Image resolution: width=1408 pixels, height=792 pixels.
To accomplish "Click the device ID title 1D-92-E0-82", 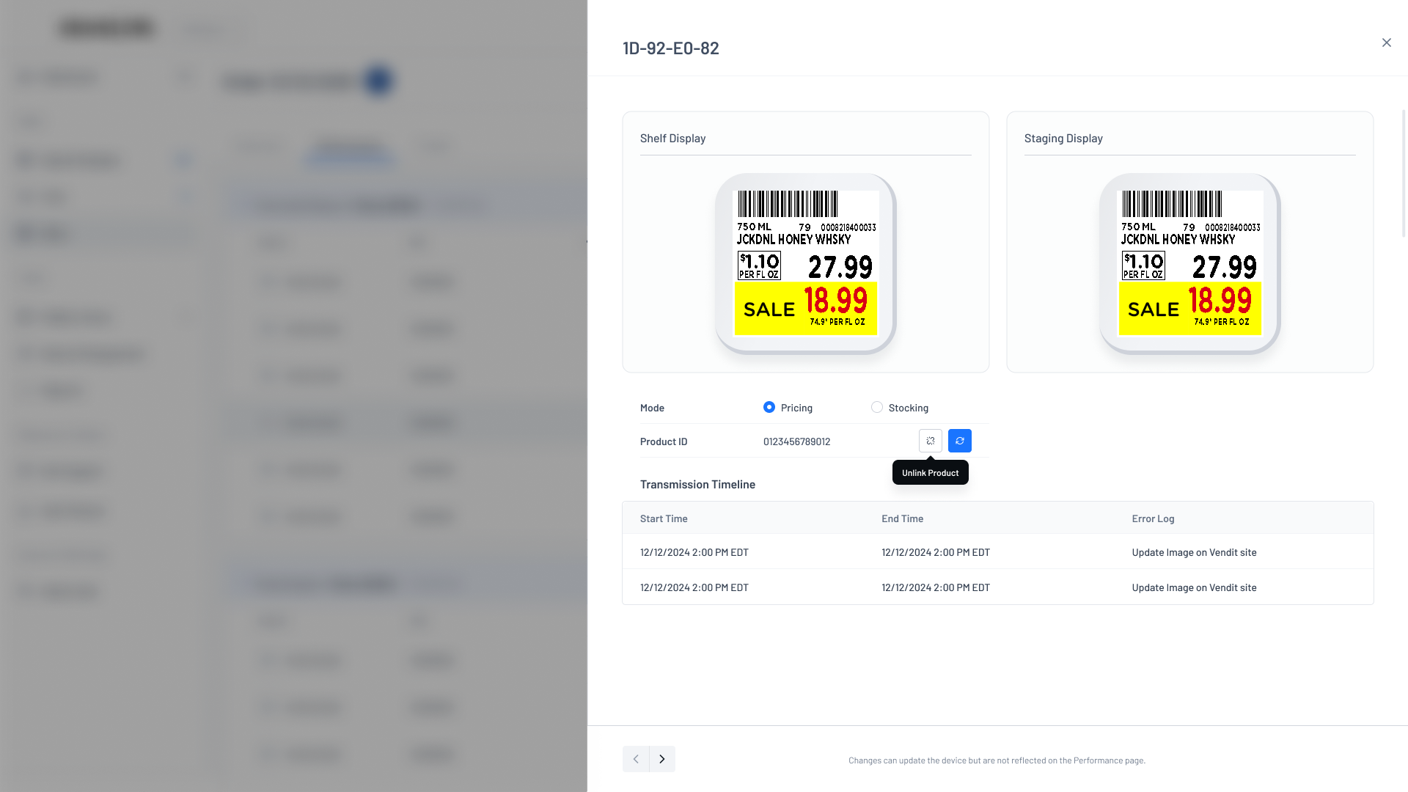I will pos(670,48).
